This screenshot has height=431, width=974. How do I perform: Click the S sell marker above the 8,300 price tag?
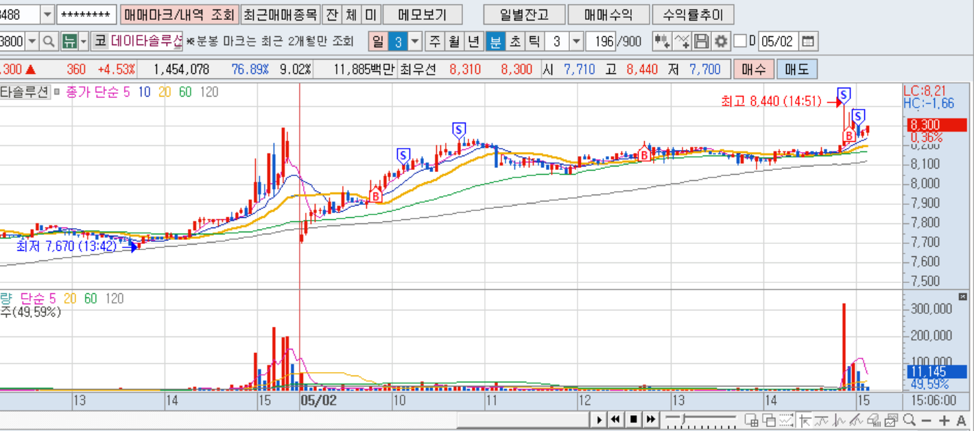tap(858, 115)
